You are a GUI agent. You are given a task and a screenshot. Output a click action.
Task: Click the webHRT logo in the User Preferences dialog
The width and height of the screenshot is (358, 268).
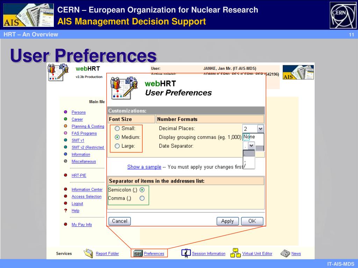[124, 88]
